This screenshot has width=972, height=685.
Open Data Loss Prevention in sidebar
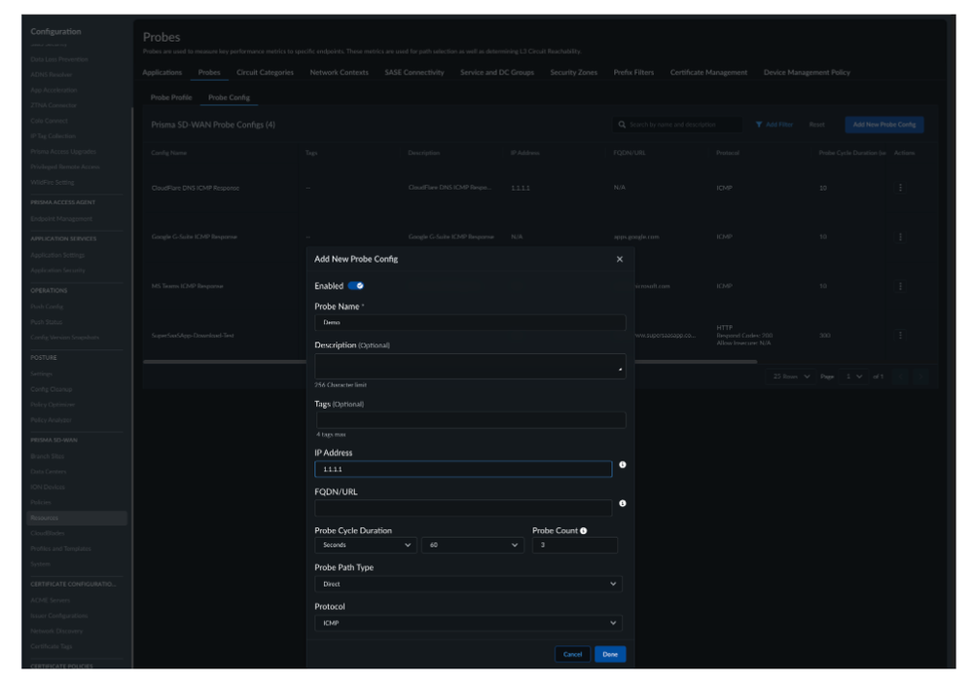(59, 59)
